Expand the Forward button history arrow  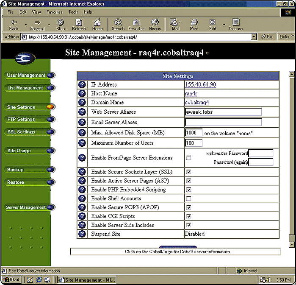point(49,25)
